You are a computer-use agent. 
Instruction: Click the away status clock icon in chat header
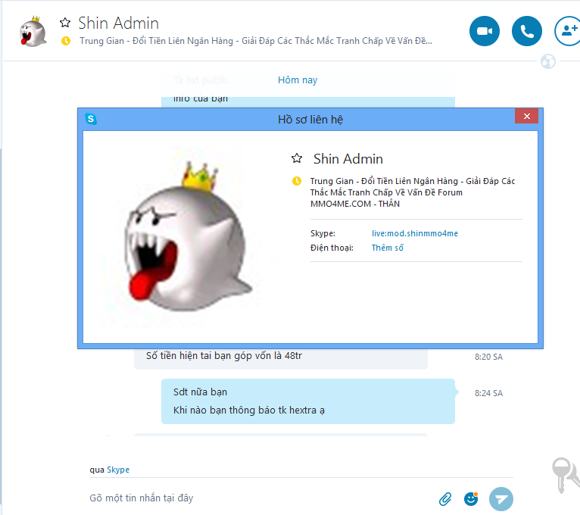click(66, 41)
